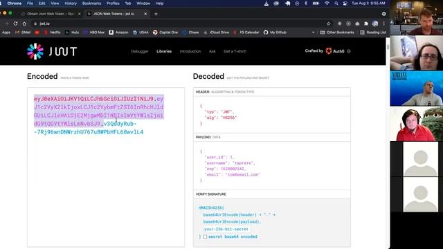This screenshot has height=249, width=443.
Task: Go to the browser home page icon
Action: (x=24, y=24)
